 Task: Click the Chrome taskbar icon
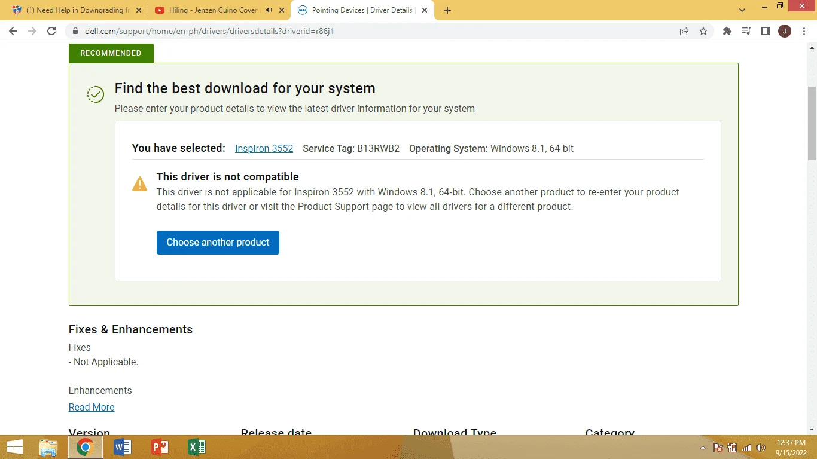pos(86,447)
